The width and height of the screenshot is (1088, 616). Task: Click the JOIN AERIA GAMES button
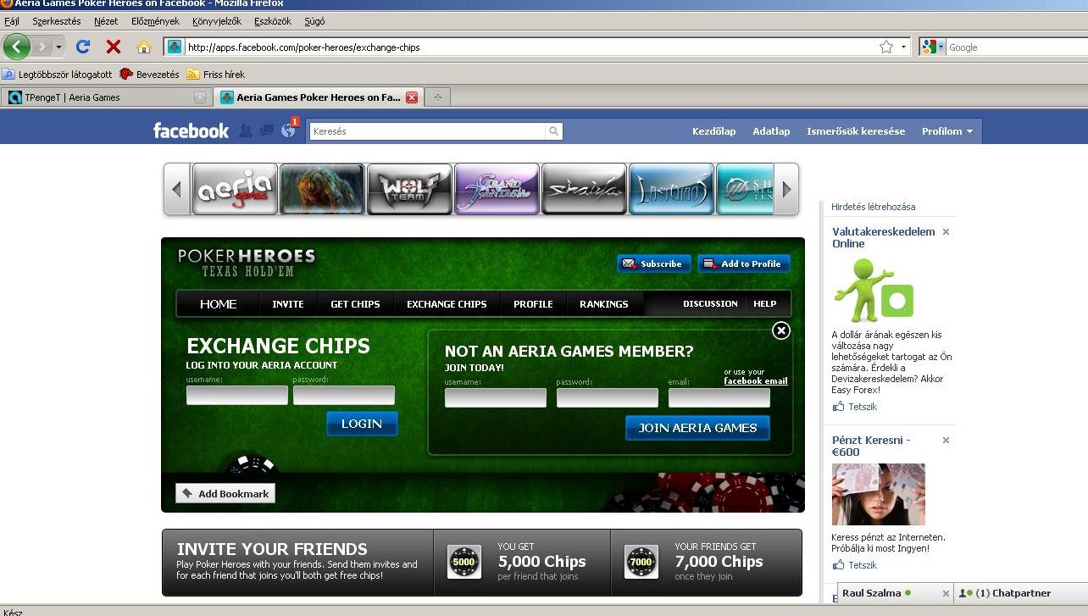pyautogui.click(x=697, y=428)
